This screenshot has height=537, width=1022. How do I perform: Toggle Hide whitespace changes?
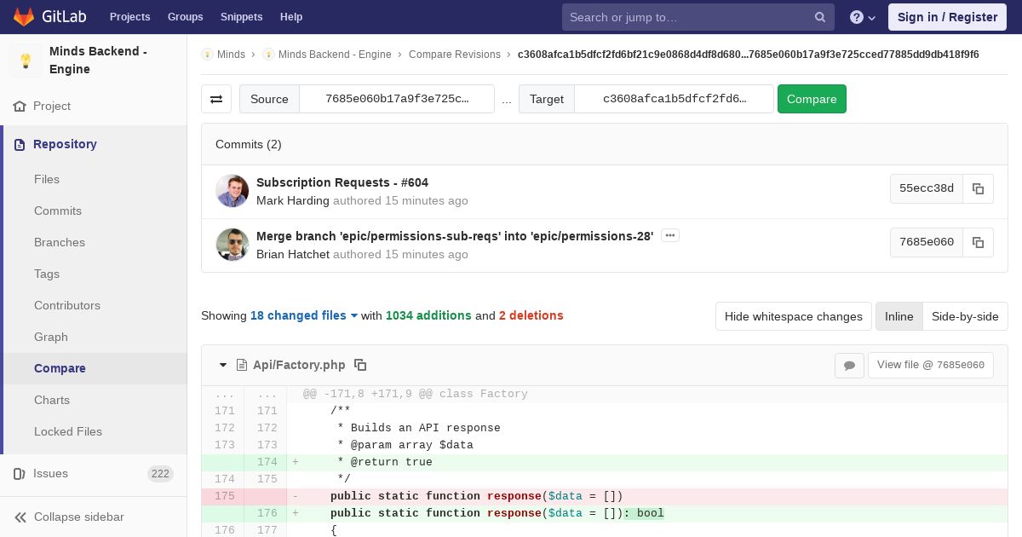[x=793, y=316]
